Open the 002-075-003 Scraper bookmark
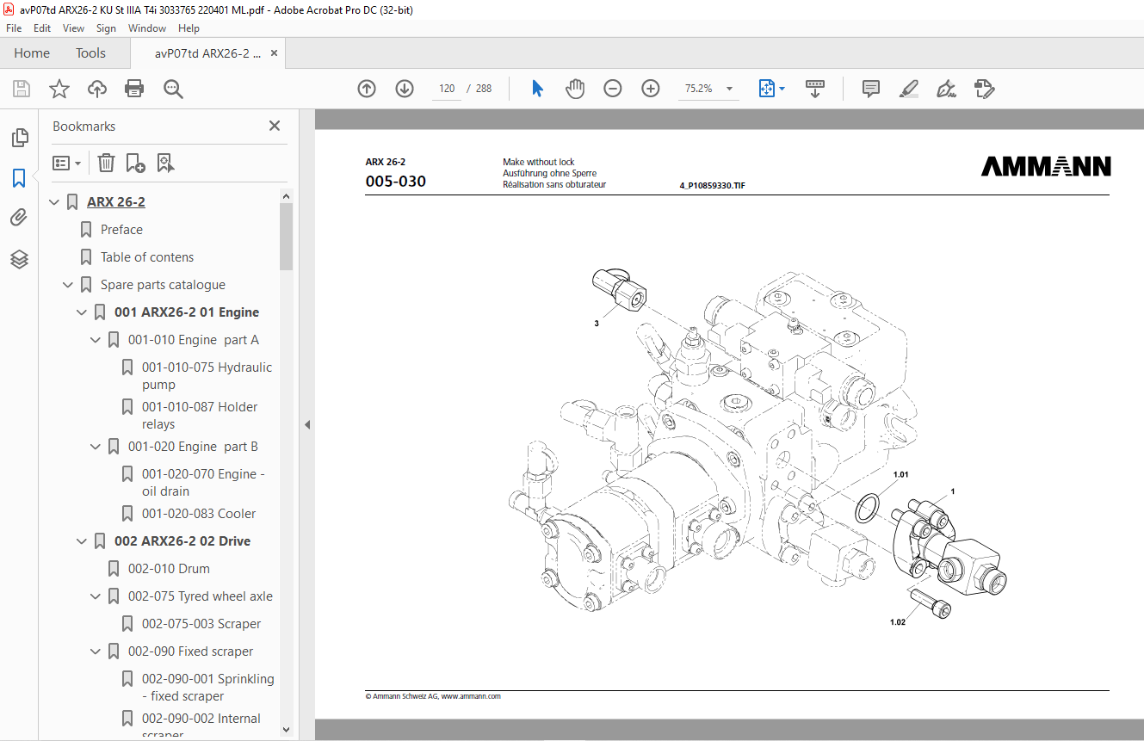This screenshot has width=1144, height=741. (201, 624)
